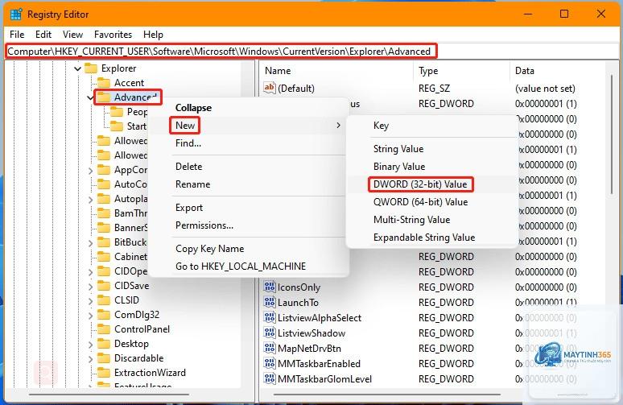Choose Export in context menu

click(x=249, y=208)
